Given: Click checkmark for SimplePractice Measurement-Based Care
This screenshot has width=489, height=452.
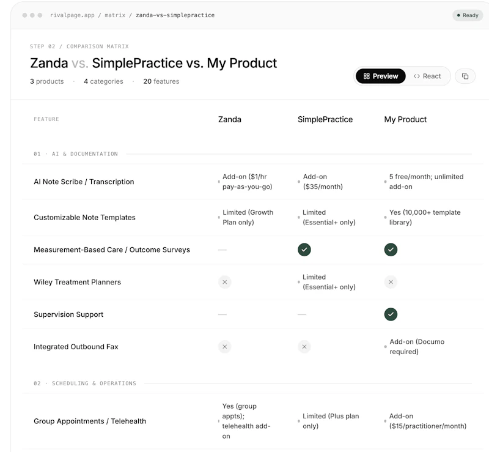Looking at the screenshot, I should click(304, 250).
